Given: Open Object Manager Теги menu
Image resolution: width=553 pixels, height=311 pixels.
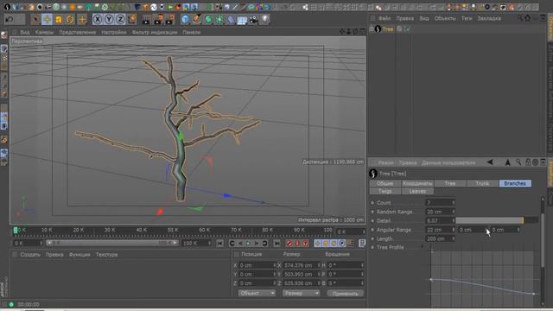Looking at the screenshot, I should coord(467,18).
